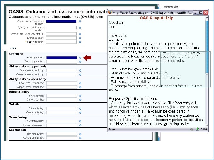
Task: Click 'Ability to dress upper body' heading
Action: tap(28, 67)
